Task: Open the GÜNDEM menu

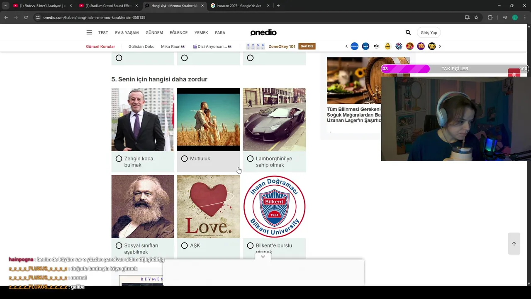Action: [x=154, y=32]
